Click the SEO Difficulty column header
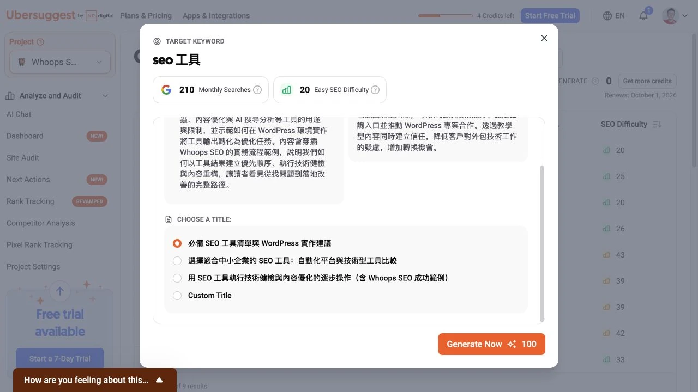The height and width of the screenshot is (392, 698). click(x=624, y=124)
